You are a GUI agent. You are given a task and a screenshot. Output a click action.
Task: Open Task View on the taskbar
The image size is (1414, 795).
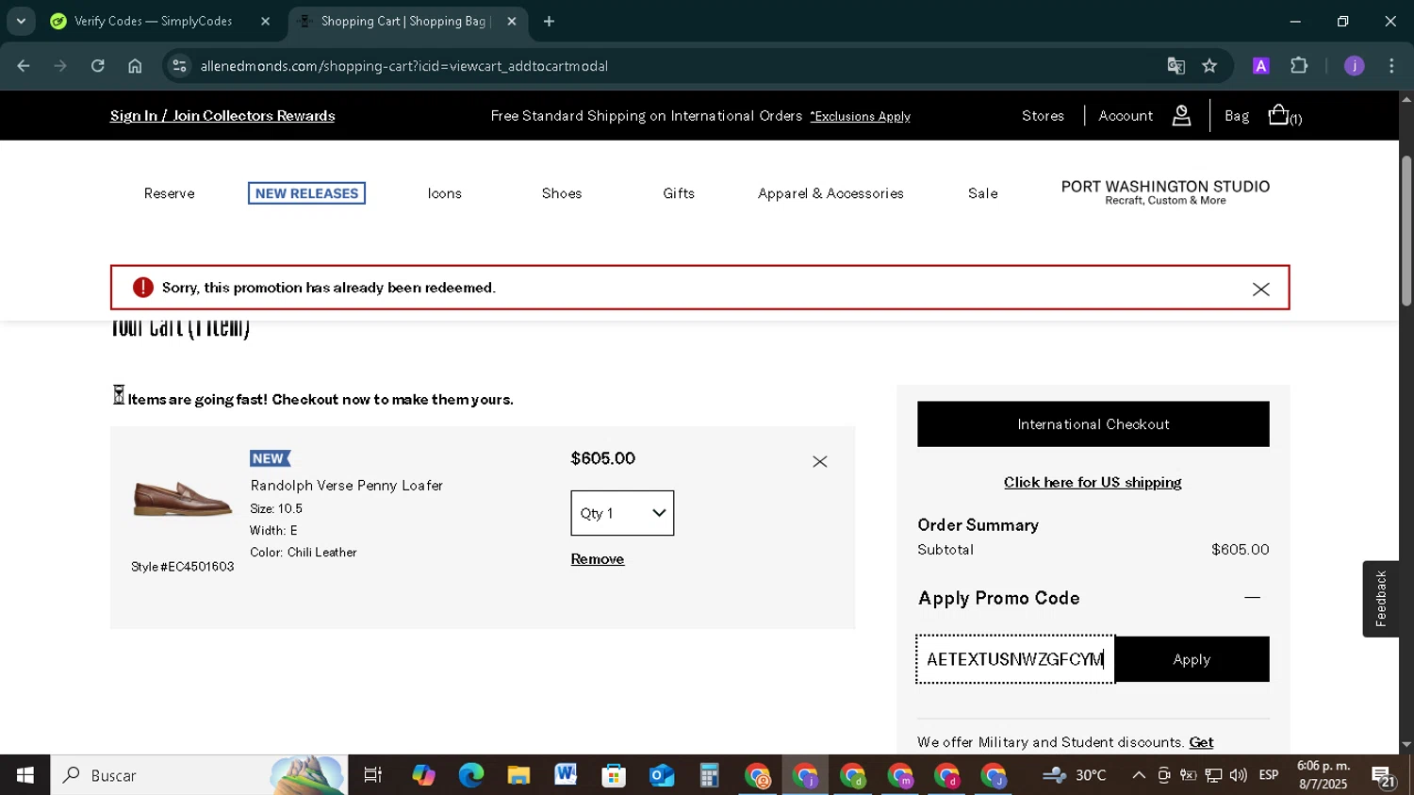(373, 775)
